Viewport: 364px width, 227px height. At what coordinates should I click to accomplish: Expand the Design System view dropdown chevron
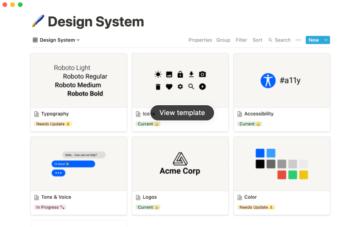click(78, 40)
